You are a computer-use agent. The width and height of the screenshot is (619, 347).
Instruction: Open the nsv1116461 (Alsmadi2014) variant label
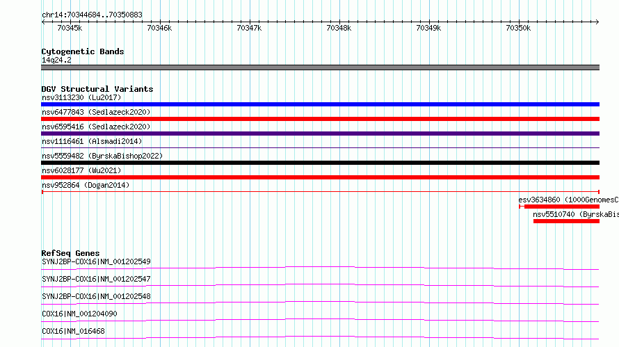click(x=92, y=141)
